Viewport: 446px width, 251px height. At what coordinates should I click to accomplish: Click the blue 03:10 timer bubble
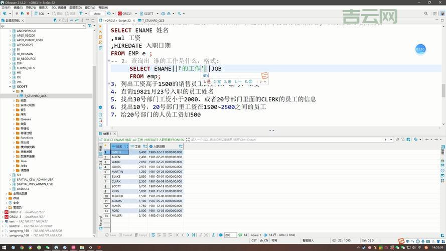click(x=420, y=50)
